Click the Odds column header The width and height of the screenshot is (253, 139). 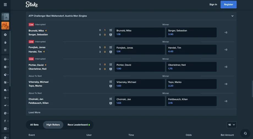pos(188,135)
